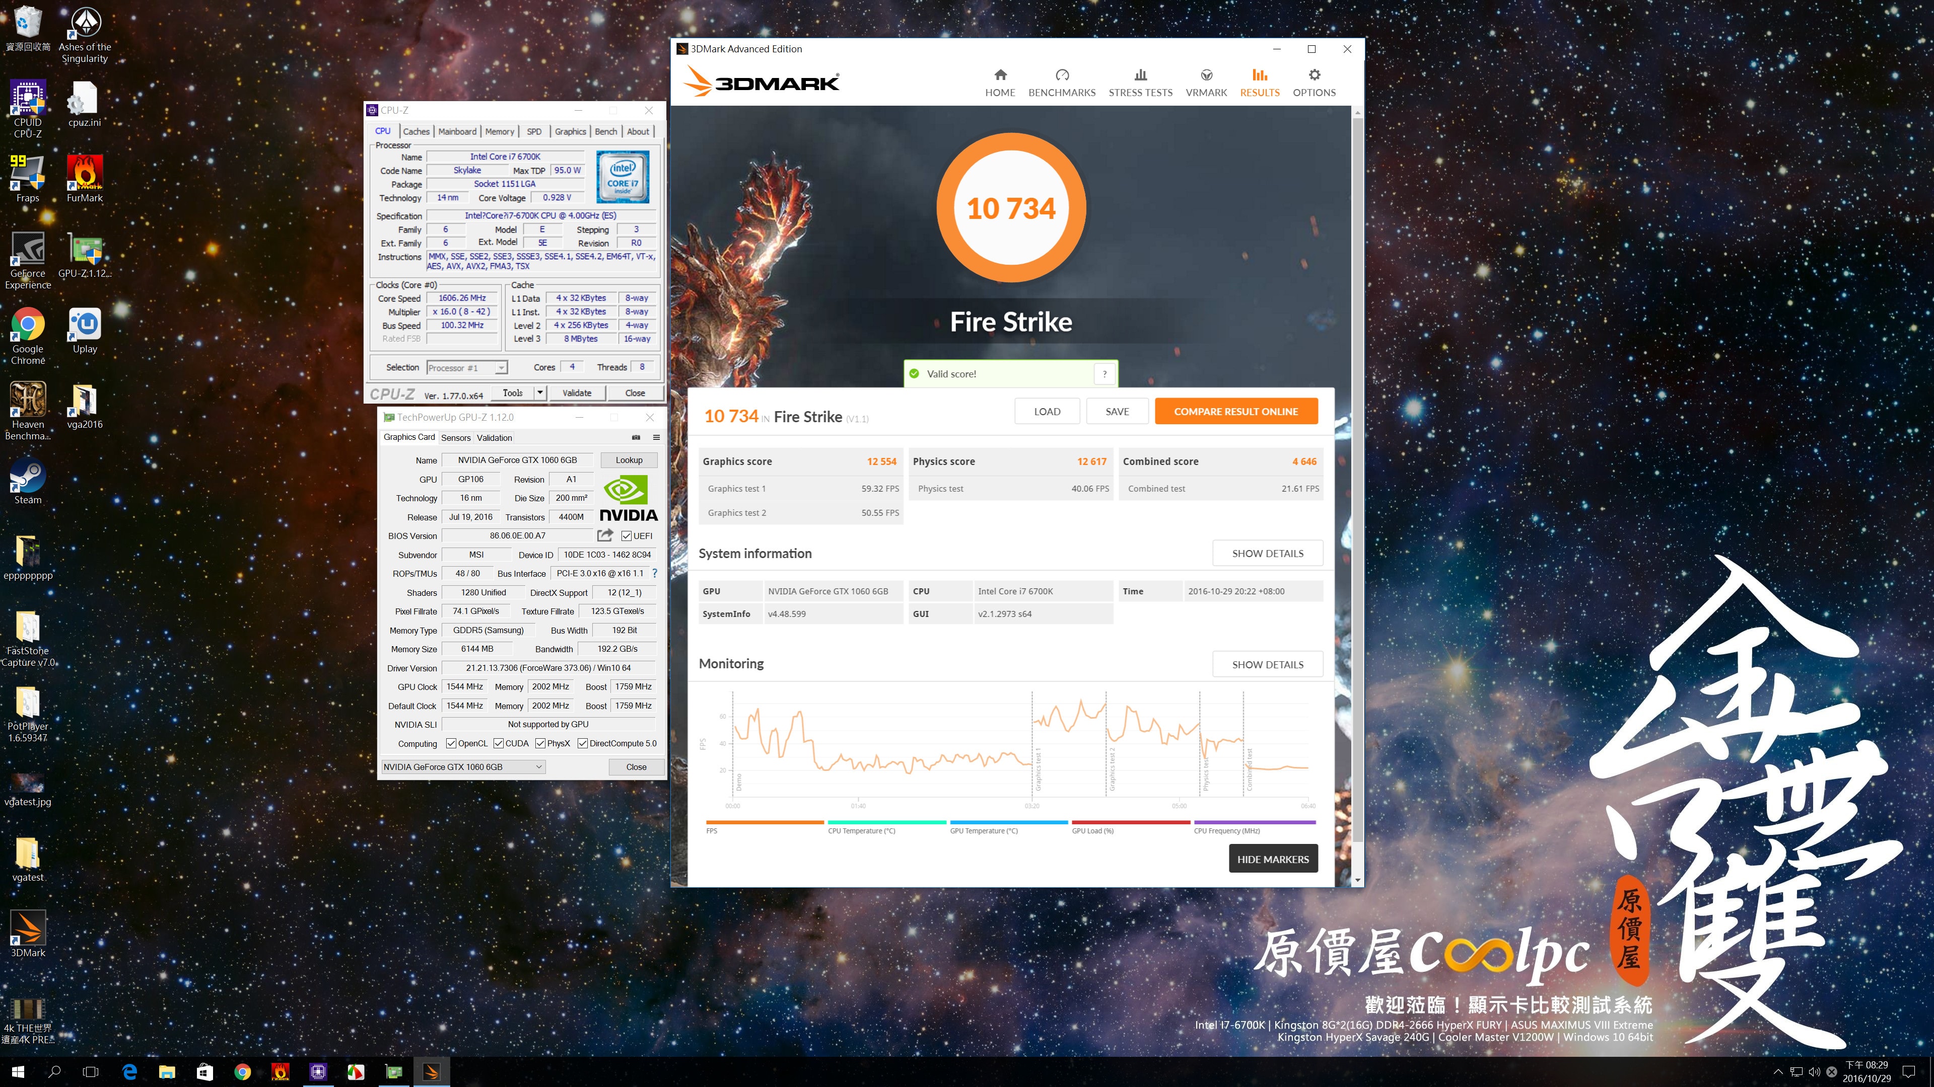Switch to the Caches tab in CPU-Z
The height and width of the screenshot is (1087, 1934).
click(x=416, y=131)
